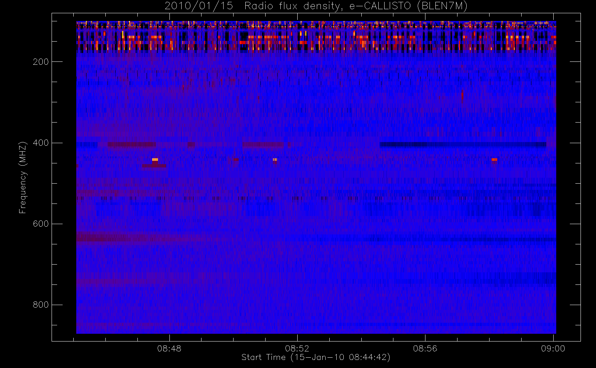This screenshot has height=368, width=596.
Task: Click the red burst near 08:58 at 440 MHz
Action: click(x=494, y=159)
